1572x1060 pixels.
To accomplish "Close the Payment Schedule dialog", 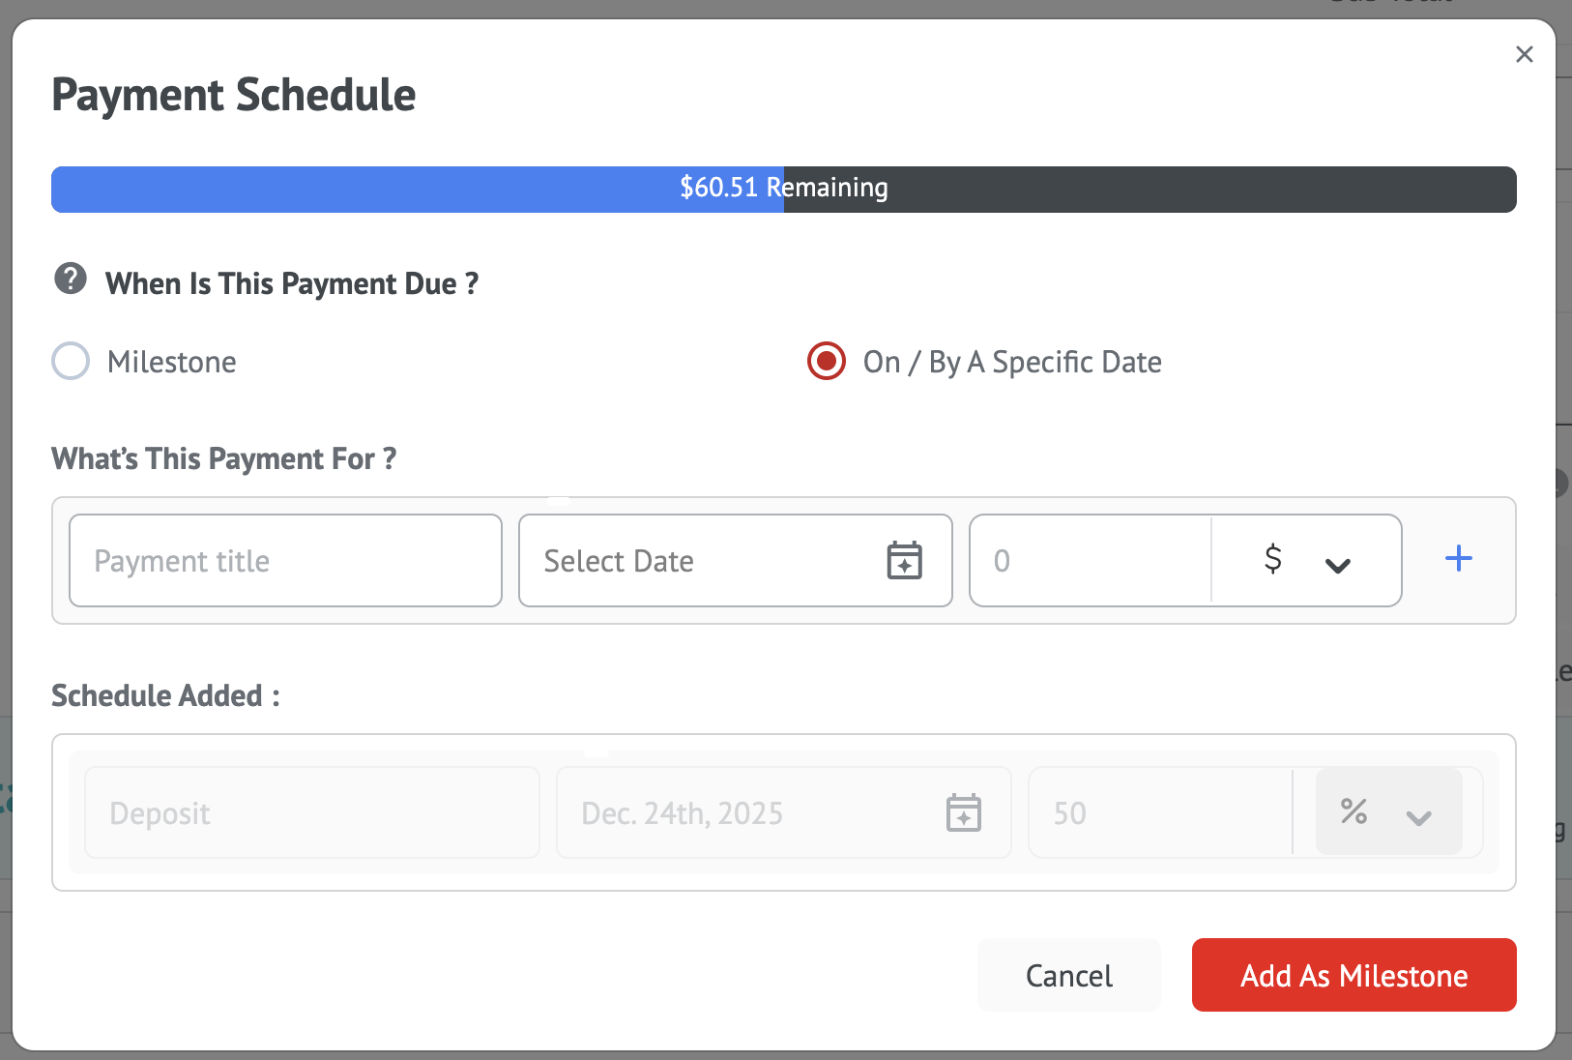I will pyautogui.click(x=1524, y=54).
